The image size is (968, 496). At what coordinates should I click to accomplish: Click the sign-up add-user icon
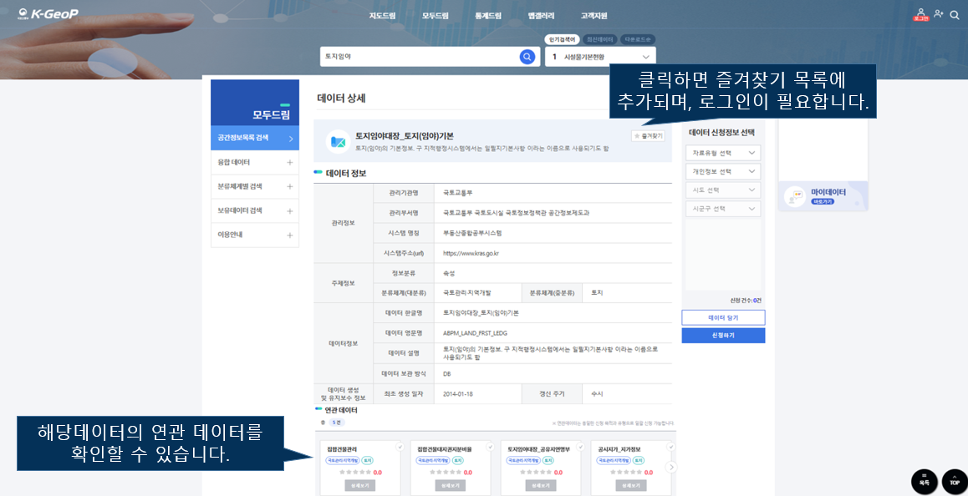click(939, 14)
